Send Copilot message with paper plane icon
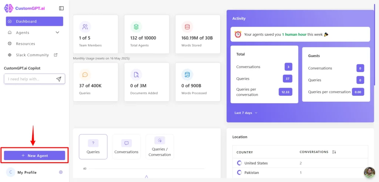 [x=59, y=79]
